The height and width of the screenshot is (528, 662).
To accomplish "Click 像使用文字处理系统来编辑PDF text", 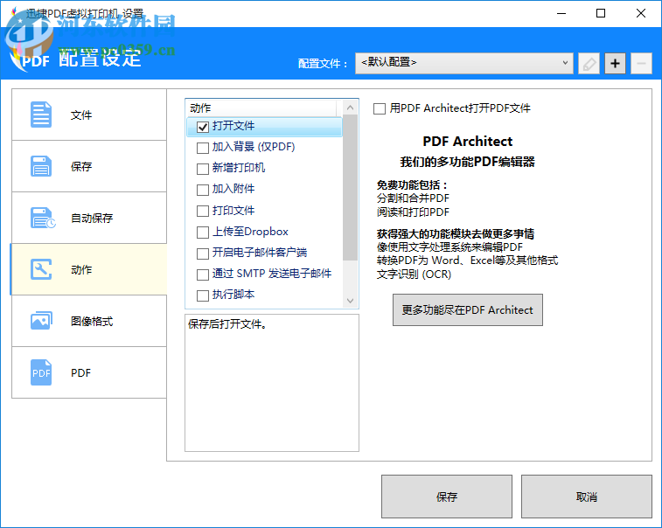I will (449, 247).
